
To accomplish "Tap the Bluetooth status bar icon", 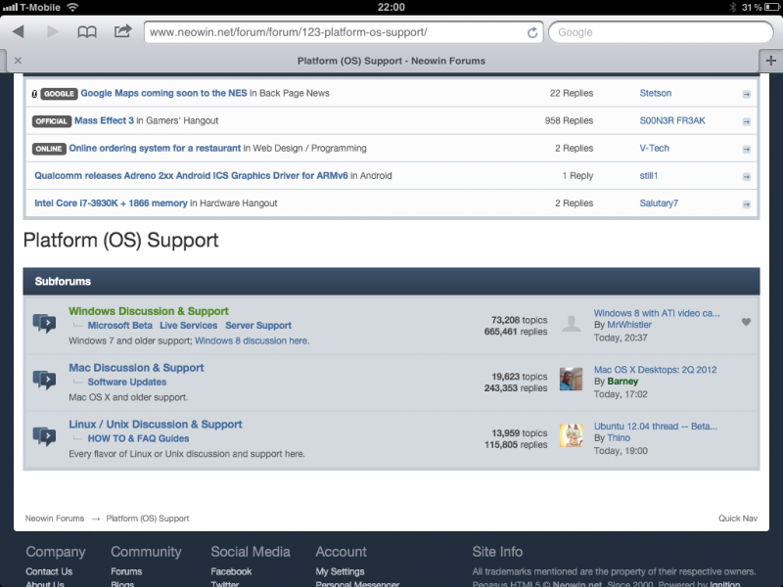I will (x=732, y=7).
